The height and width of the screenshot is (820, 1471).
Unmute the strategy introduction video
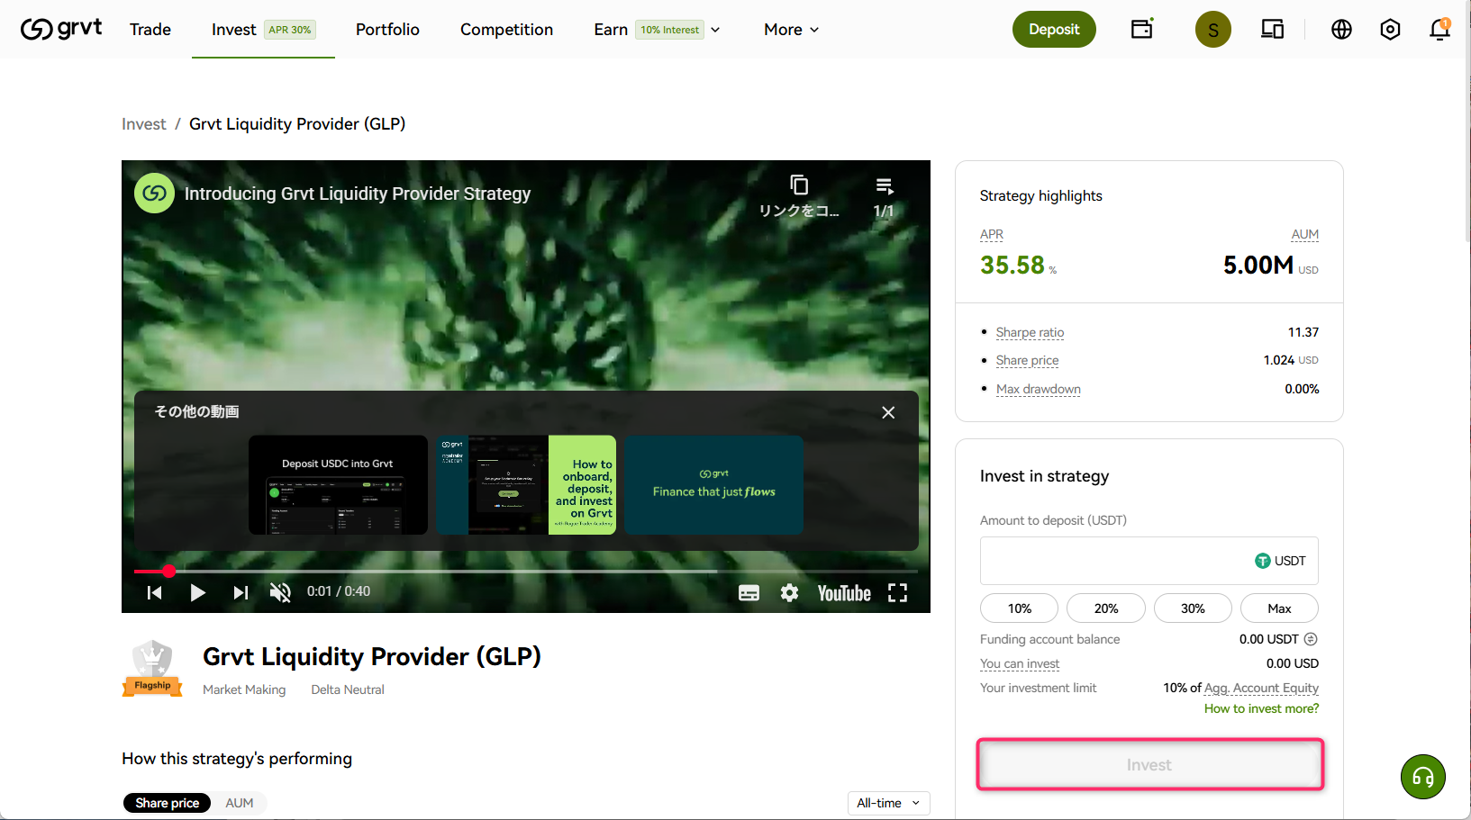coord(280,592)
